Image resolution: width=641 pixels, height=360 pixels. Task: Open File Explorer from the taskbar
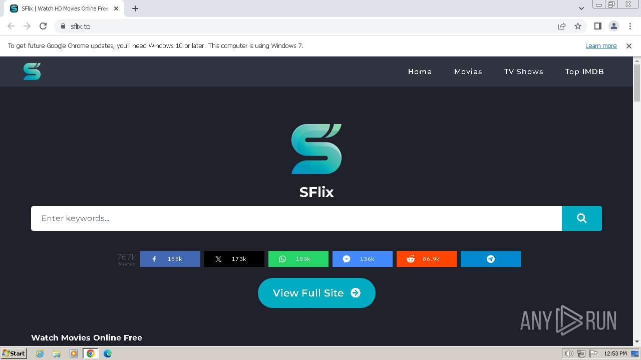point(57,353)
